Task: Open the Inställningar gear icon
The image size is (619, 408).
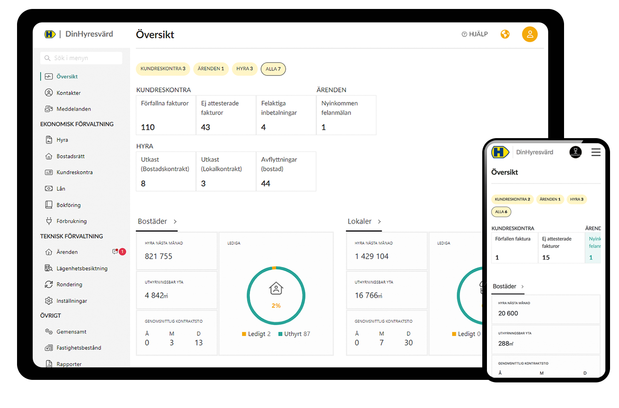Action: pos(49,301)
